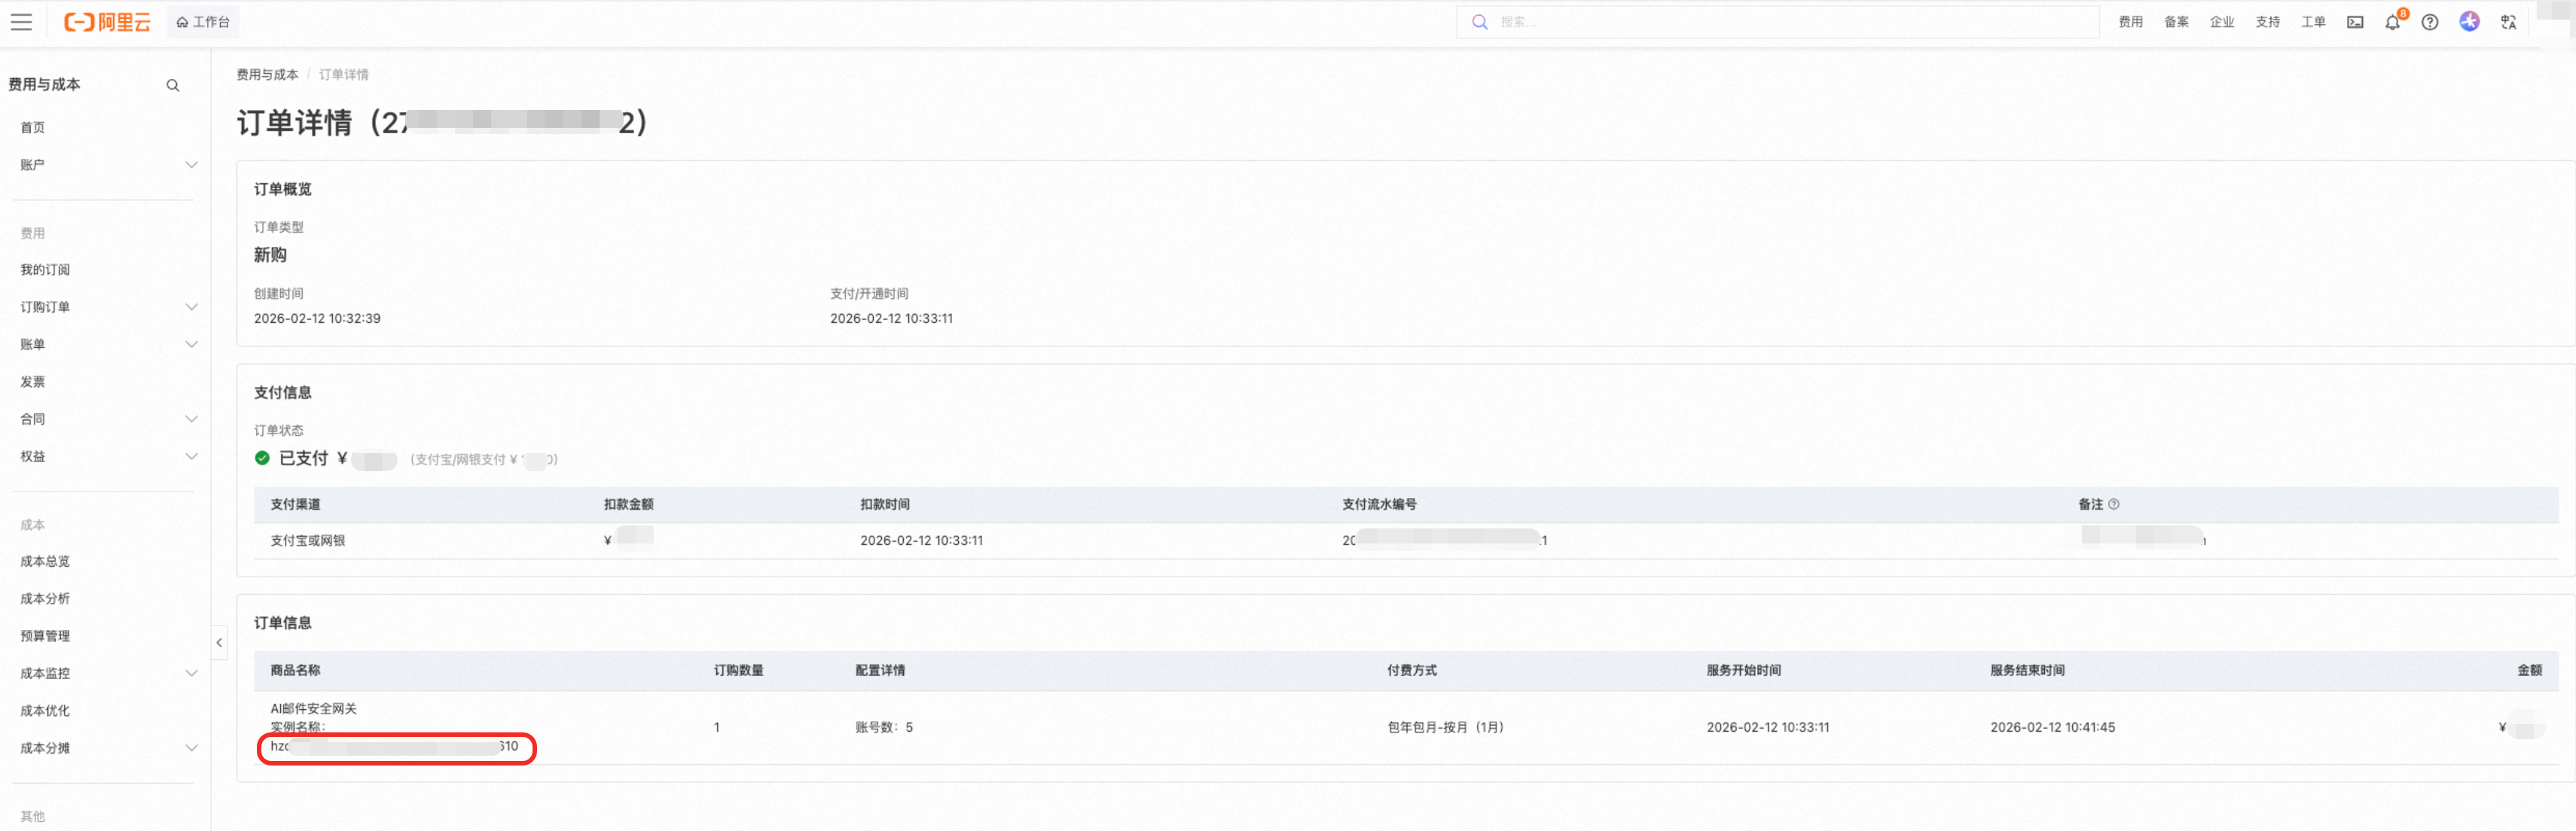
Task: Open the Cloud Shell terminal icon
Action: pos(2355,22)
